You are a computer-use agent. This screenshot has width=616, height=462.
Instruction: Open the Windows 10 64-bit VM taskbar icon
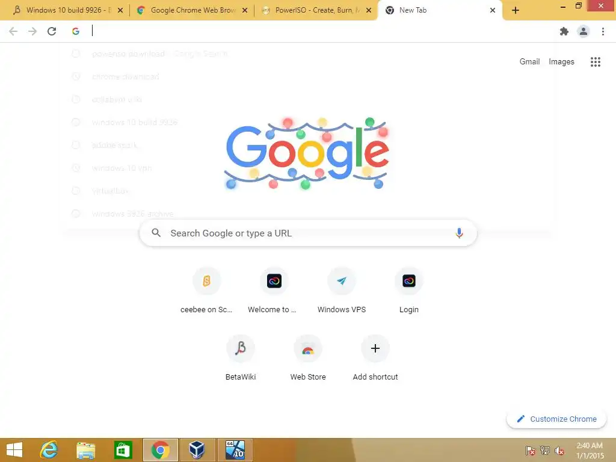[x=235, y=450]
